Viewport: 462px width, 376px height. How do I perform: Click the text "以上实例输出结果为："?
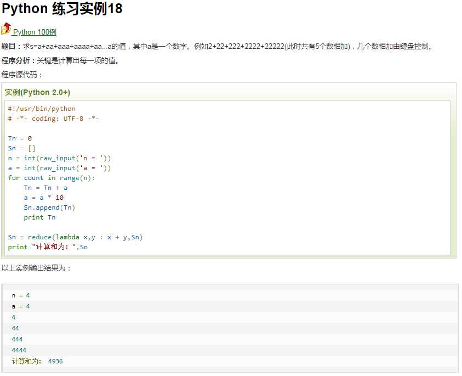tap(36, 268)
